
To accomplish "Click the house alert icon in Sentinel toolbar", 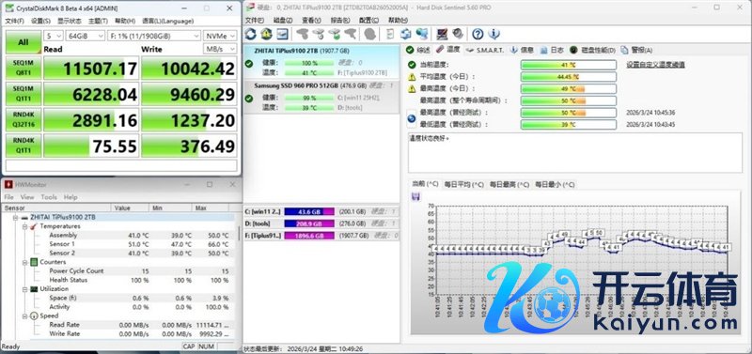I will coord(266,34).
